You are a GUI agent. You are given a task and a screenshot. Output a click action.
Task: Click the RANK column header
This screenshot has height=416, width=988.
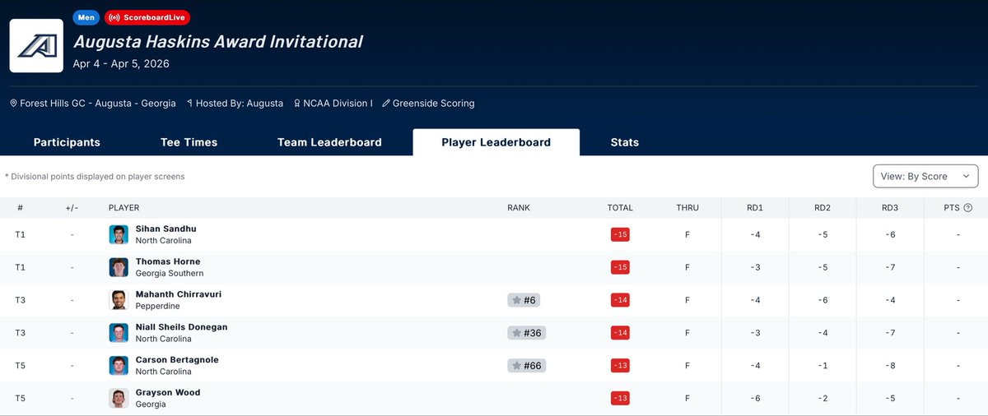click(519, 208)
